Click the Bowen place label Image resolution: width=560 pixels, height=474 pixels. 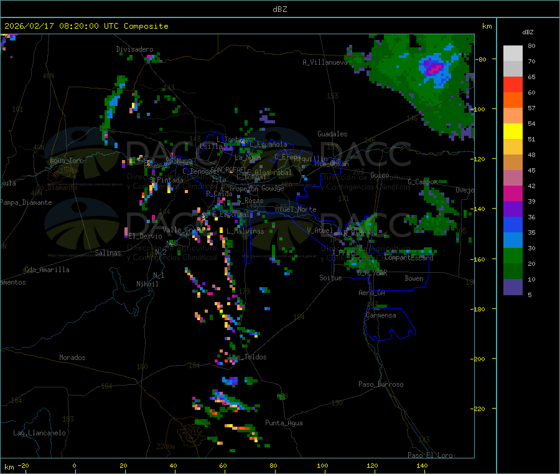pos(414,278)
